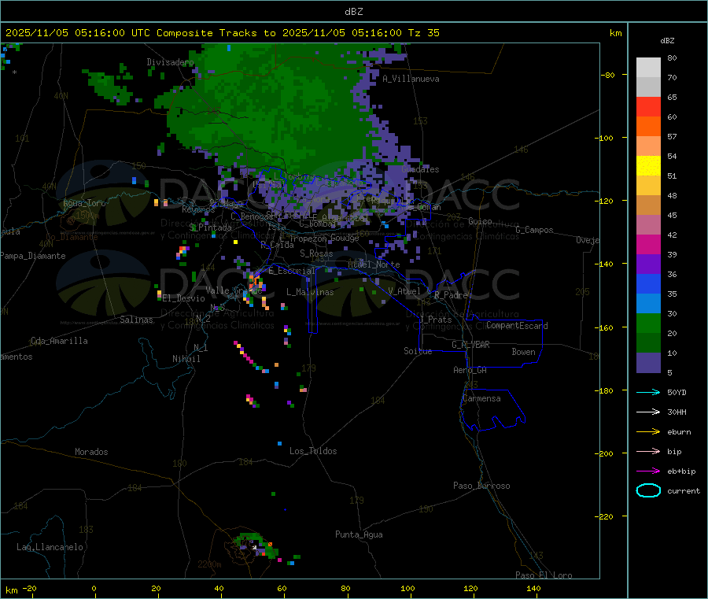Click the radar echo cluster over the volcano
Image resolution: width=708 pixels, height=599 pixels.
pos(256,545)
